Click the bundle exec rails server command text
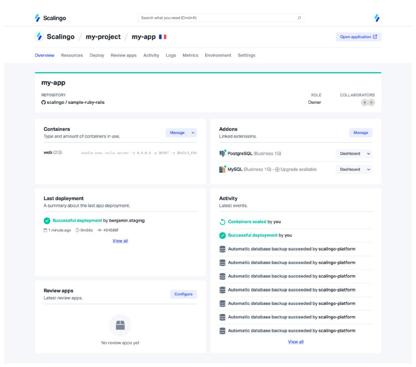Screen dimensions: 416x367 pyautogui.click(x=139, y=153)
